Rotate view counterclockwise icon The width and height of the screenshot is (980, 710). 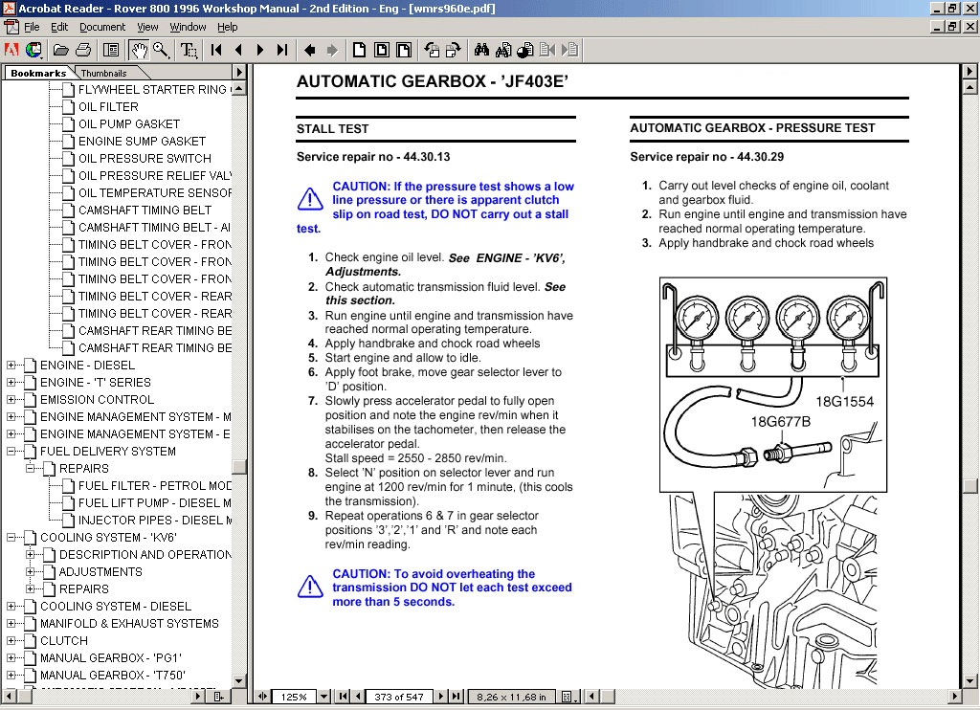click(432, 50)
